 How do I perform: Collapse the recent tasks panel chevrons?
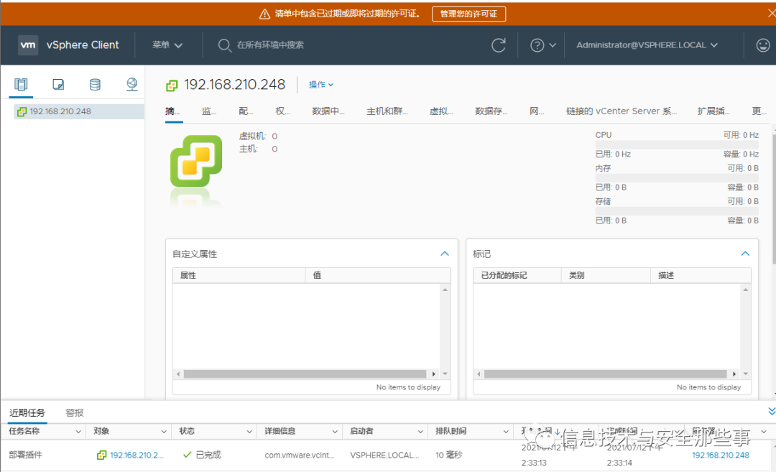(772, 411)
